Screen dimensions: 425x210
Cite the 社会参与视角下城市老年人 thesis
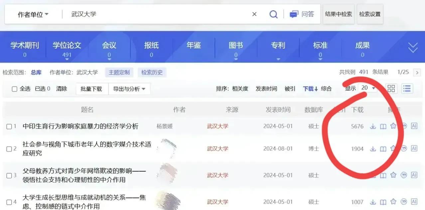pyautogui.click(x=404, y=149)
